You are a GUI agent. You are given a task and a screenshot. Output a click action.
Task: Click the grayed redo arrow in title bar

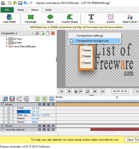tap(31, 3)
